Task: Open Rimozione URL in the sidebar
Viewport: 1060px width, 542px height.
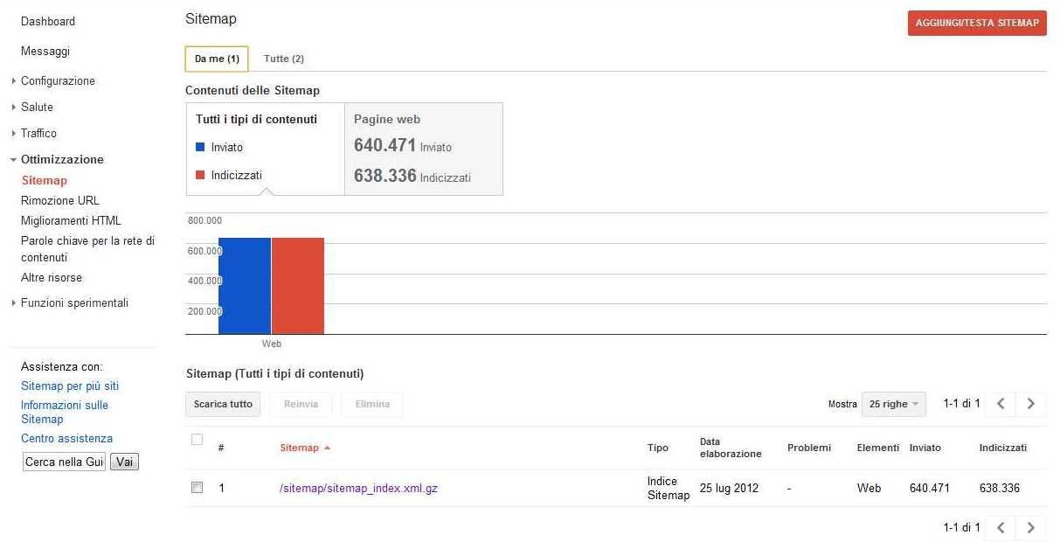Action: 60,201
